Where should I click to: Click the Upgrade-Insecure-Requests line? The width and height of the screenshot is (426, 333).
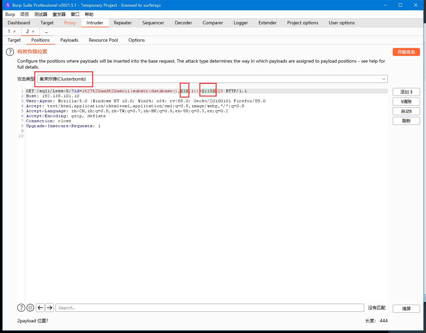point(63,126)
